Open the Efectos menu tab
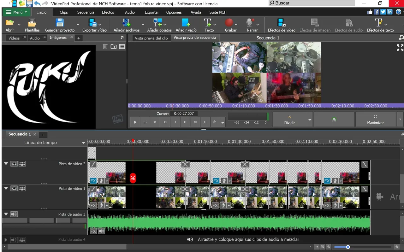 coord(108,12)
